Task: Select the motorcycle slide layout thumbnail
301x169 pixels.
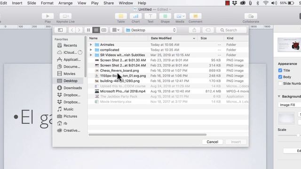Action: (289, 45)
